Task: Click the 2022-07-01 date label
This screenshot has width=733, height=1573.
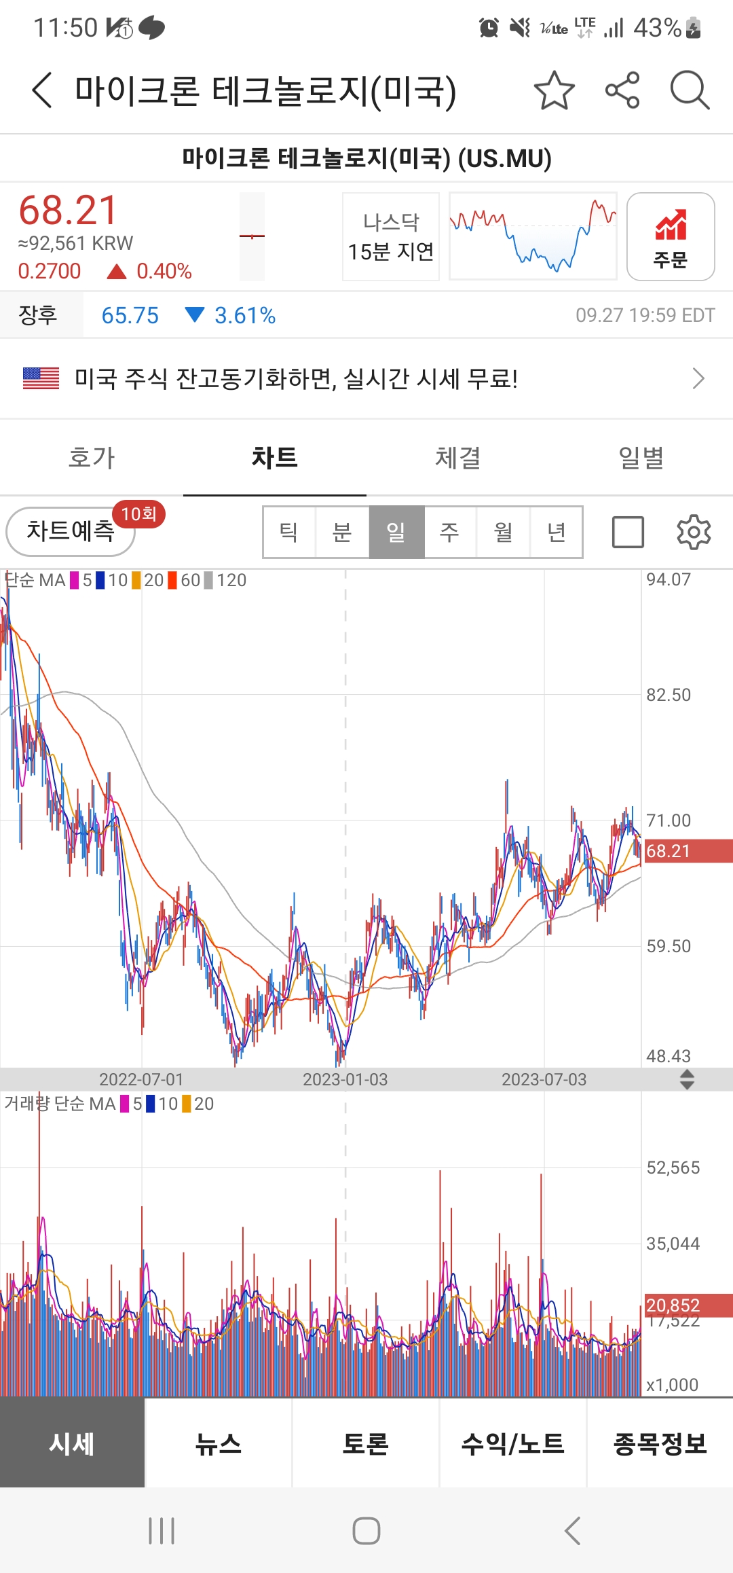Action: coord(141,1079)
